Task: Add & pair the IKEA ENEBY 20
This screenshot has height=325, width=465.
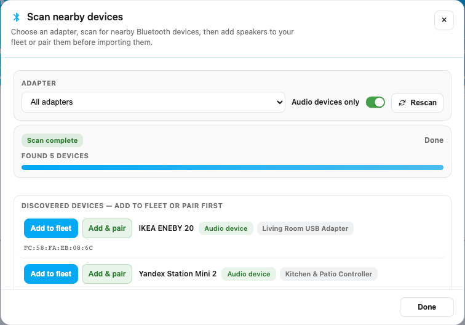Action: coord(107,228)
